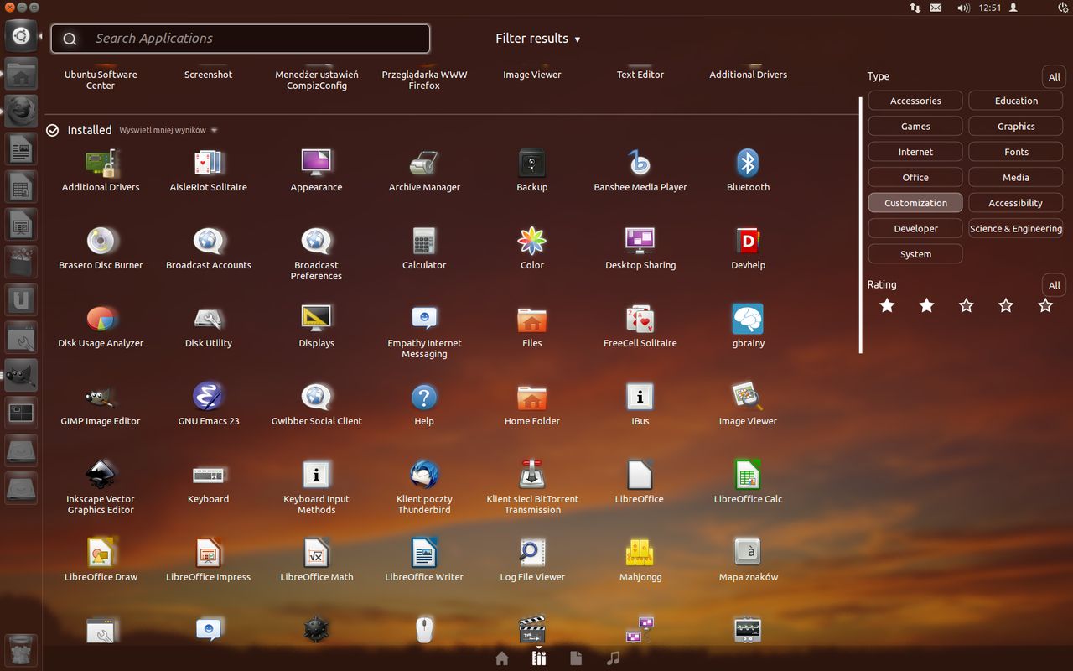Switch to the Applications lens
This screenshot has width=1073, height=671.
[x=539, y=658]
